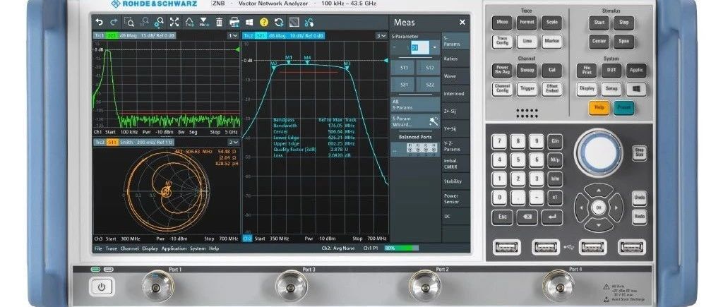The width and height of the screenshot is (723, 307).
Task: Add a marker with the Mkr+ icon
Action: click(x=204, y=22)
